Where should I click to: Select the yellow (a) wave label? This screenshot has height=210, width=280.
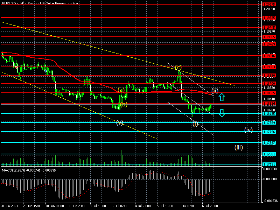point(121,90)
